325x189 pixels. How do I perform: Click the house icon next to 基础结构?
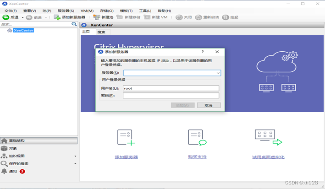pos(4,141)
